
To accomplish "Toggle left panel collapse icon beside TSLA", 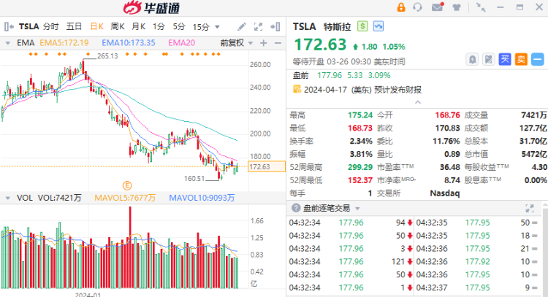I will coord(9,26).
